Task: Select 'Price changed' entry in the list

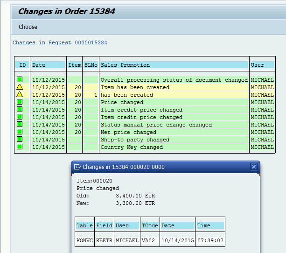Action: (x=122, y=102)
